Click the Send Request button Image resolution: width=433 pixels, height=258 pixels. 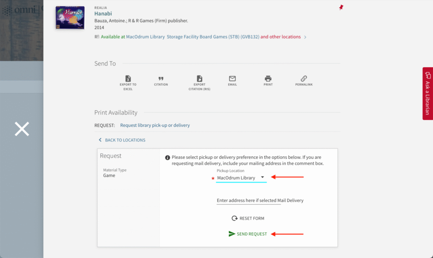tap(248, 234)
